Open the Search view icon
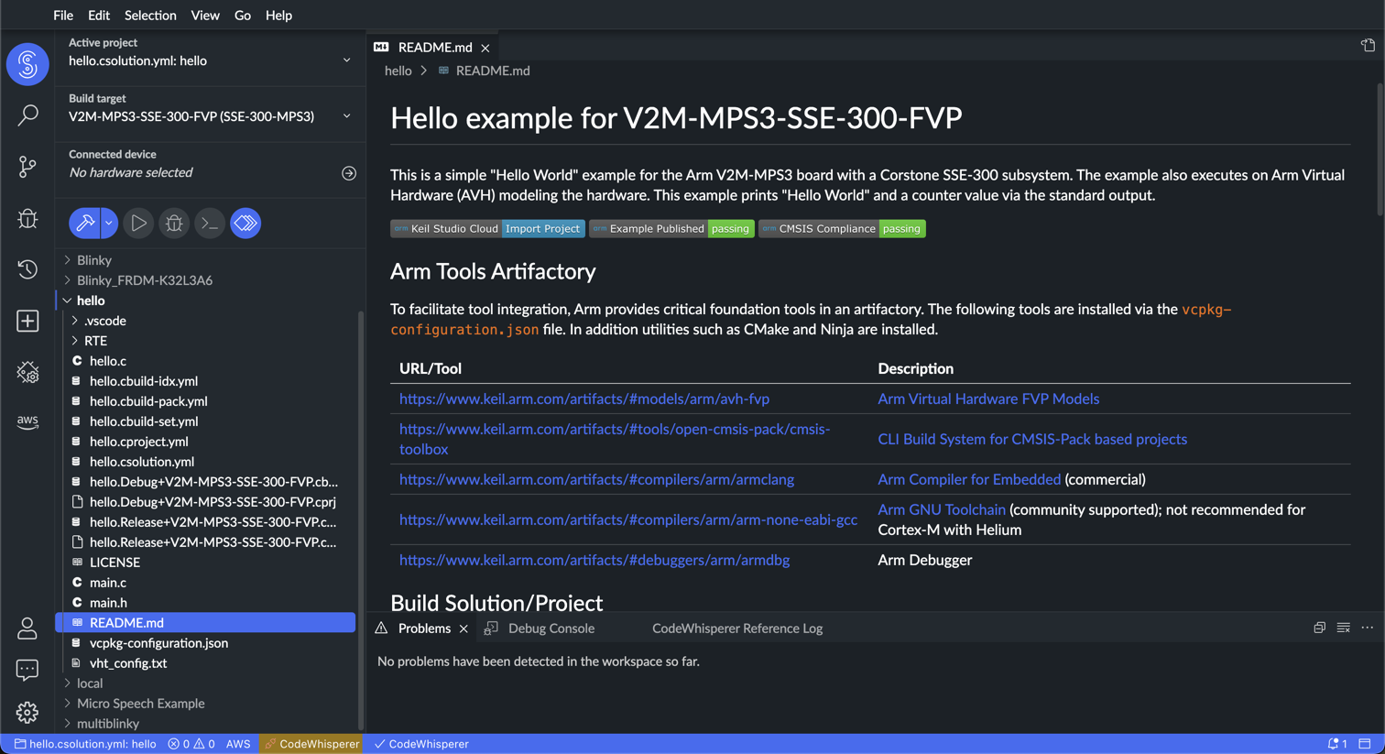 click(27, 115)
